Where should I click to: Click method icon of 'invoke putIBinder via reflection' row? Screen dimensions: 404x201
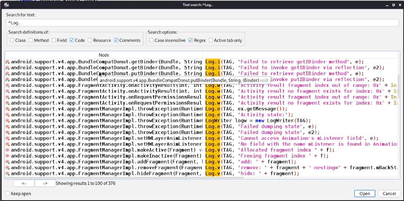pyautogui.click(x=7, y=79)
